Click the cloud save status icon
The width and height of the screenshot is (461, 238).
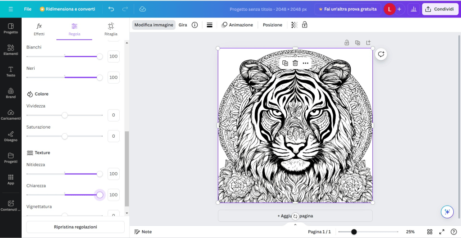142,9
